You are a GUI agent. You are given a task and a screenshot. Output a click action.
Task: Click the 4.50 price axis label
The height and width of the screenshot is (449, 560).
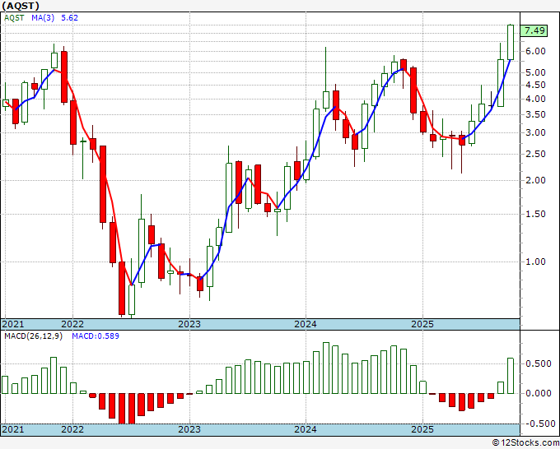click(535, 85)
